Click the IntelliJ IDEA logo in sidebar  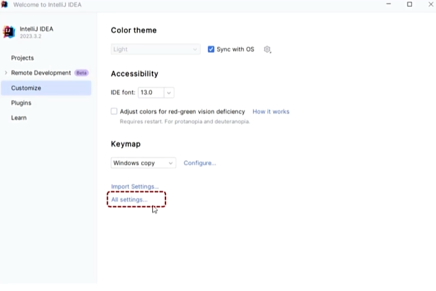[9, 32]
